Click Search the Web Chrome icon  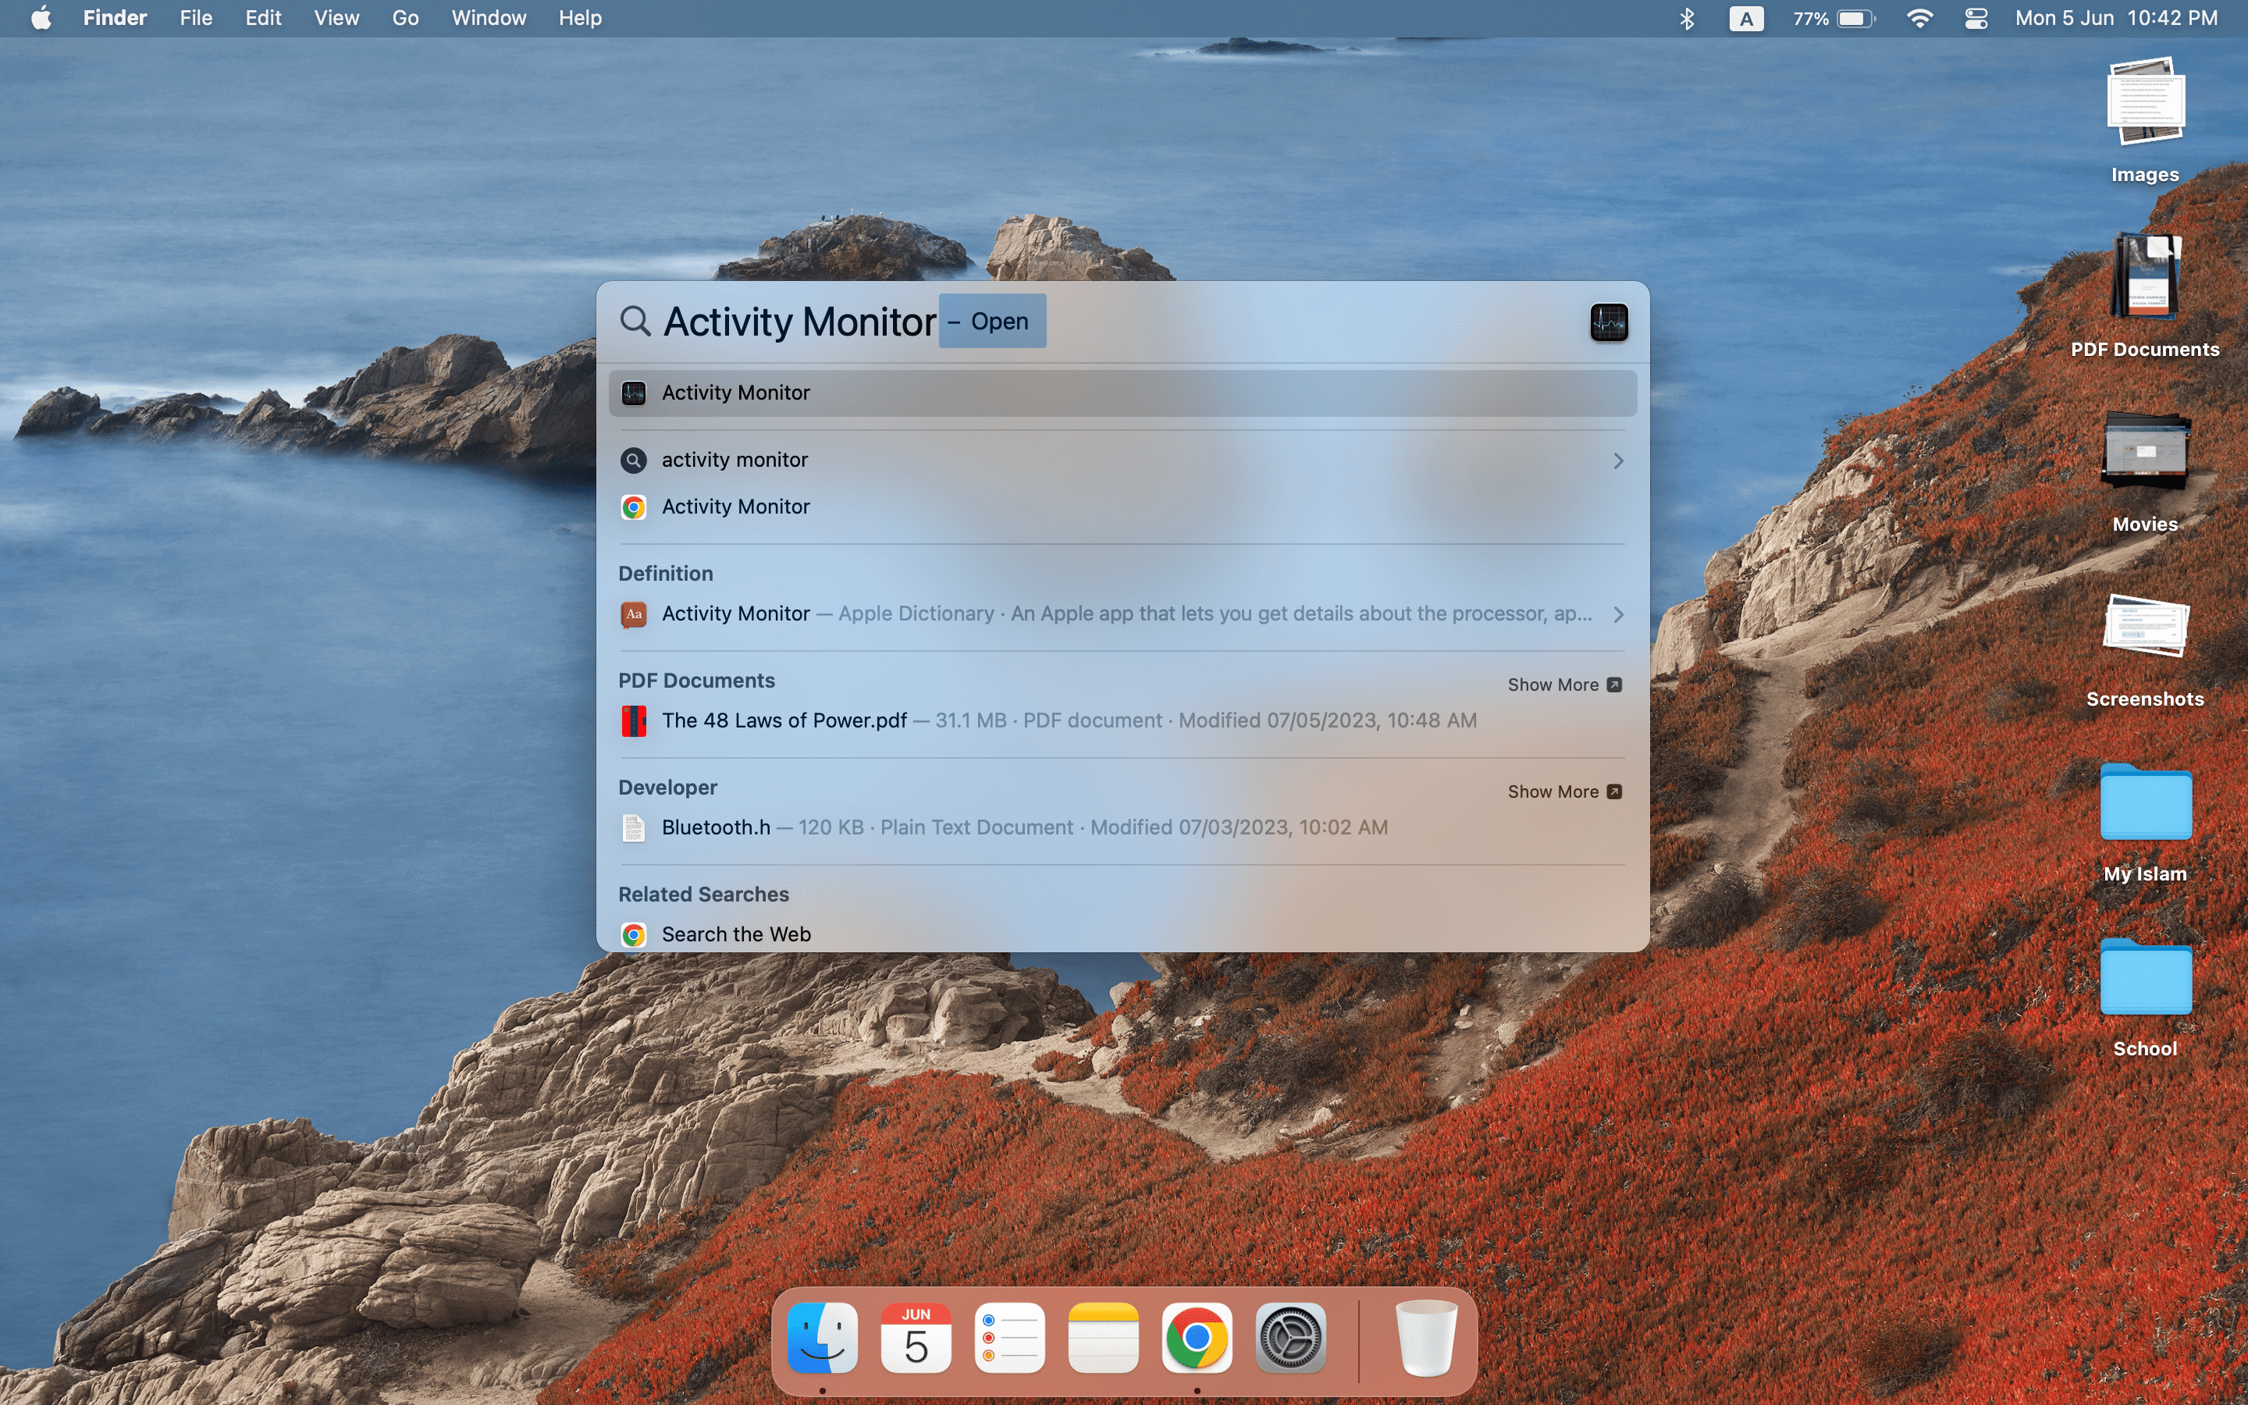coord(634,935)
